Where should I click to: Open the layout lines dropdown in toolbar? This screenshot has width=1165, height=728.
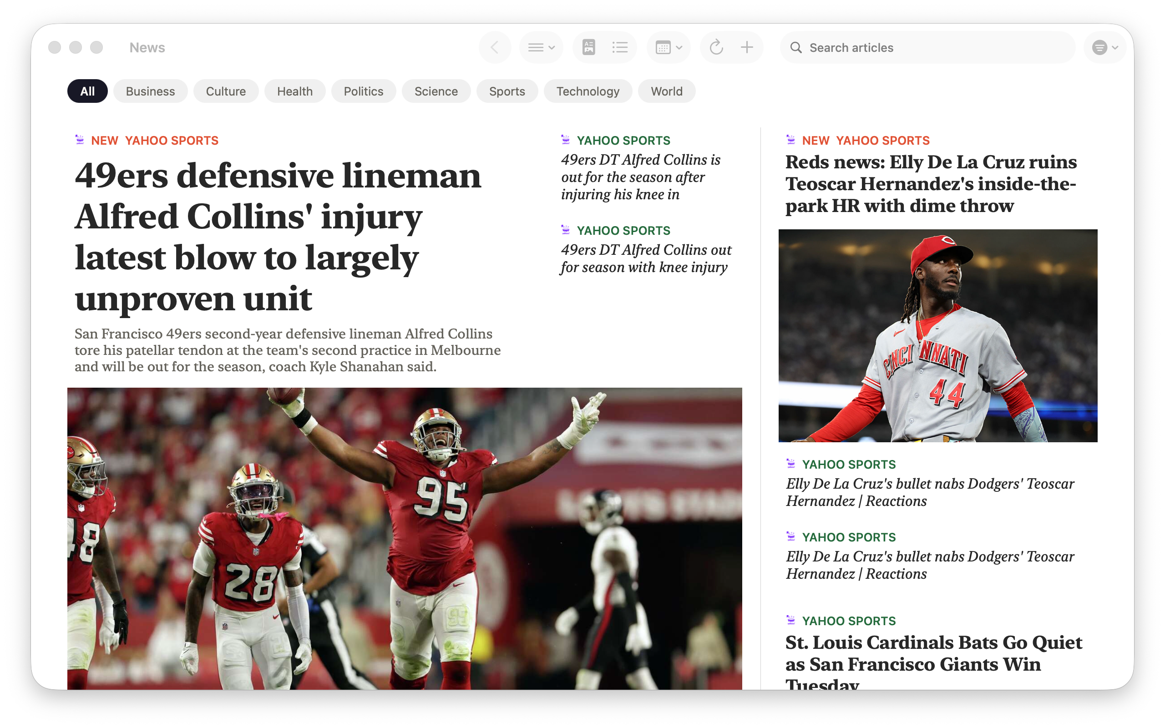point(541,47)
